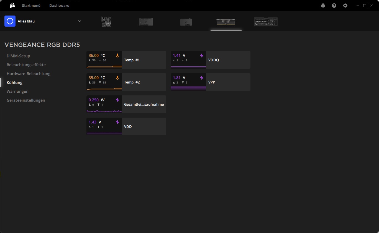The height and width of the screenshot is (233, 379).
Task: Open the notifications bell
Action: pyautogui.click(x=323, y=6)
